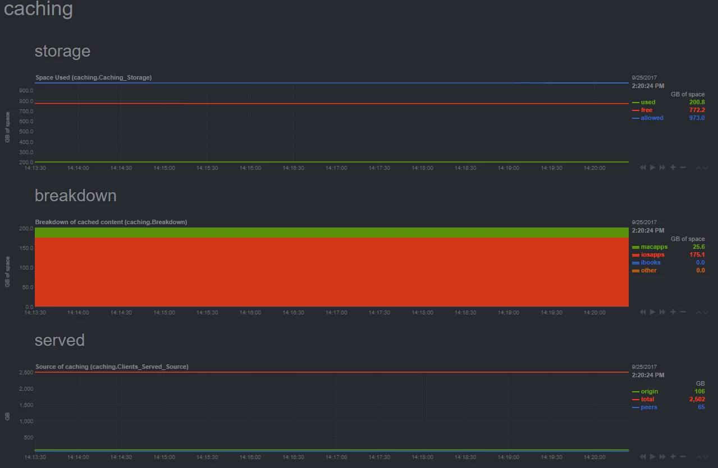
Task: Click the 900.0 y-axis label in storage chart
Action: pyautogui.click(x=26, y=91)
